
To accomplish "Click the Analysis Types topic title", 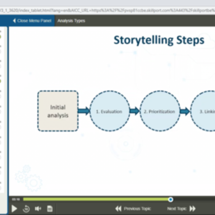I will 71,21.
